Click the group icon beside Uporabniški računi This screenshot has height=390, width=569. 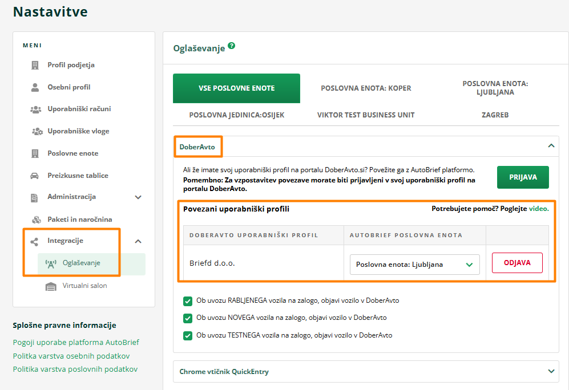[35, 109]
